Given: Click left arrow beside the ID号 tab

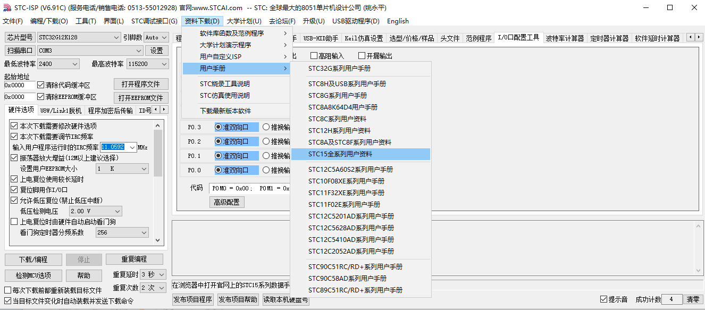Looking at the screenshot, I should [156, 110].
